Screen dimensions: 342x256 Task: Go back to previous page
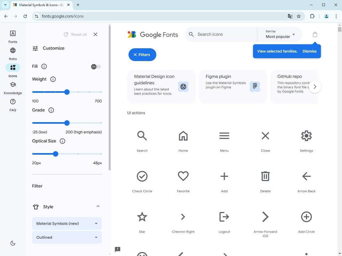pyautogui.click(x=6, y=16)
